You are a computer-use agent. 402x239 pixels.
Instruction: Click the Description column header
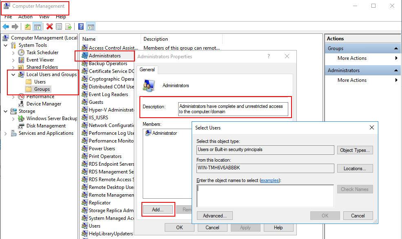181,39
